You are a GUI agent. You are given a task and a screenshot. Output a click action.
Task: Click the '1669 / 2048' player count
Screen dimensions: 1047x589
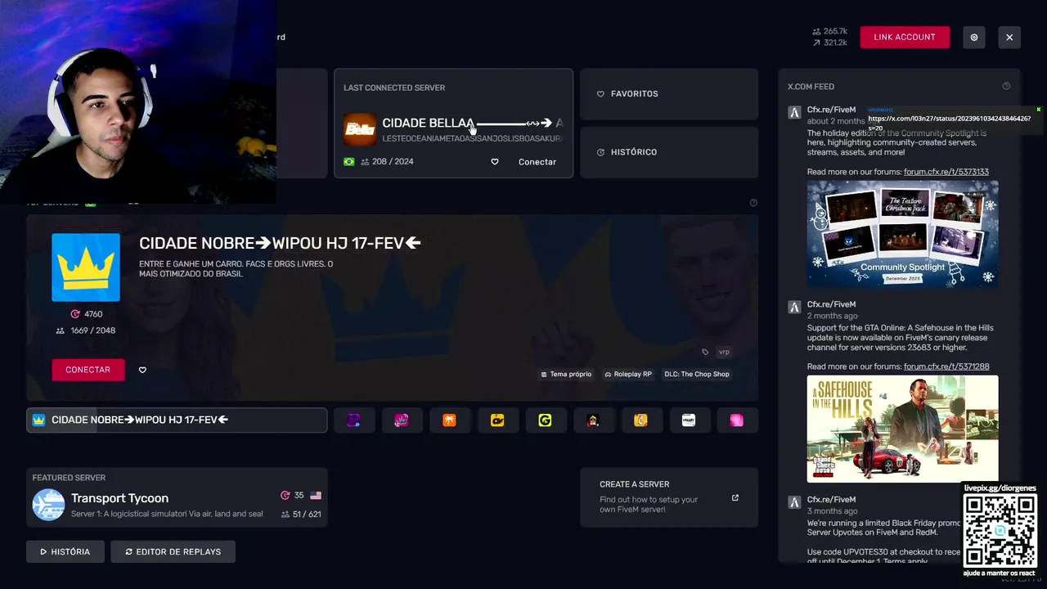tap(92, 330)
